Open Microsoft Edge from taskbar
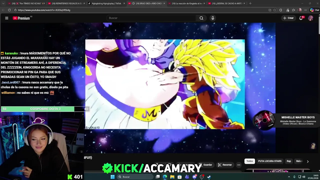The width and height of the screenshot is (320, 180). coord(165,177)
